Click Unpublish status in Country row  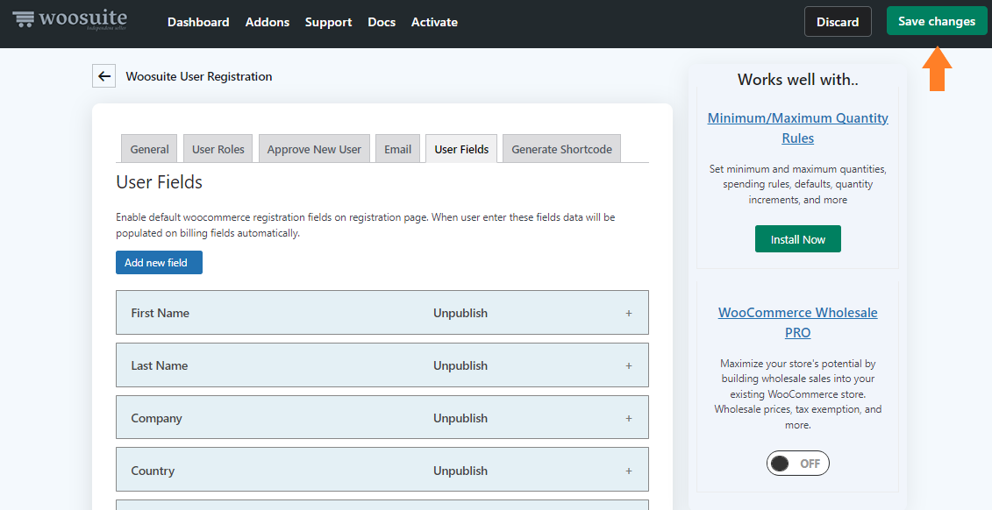click(x=460, y=471)
